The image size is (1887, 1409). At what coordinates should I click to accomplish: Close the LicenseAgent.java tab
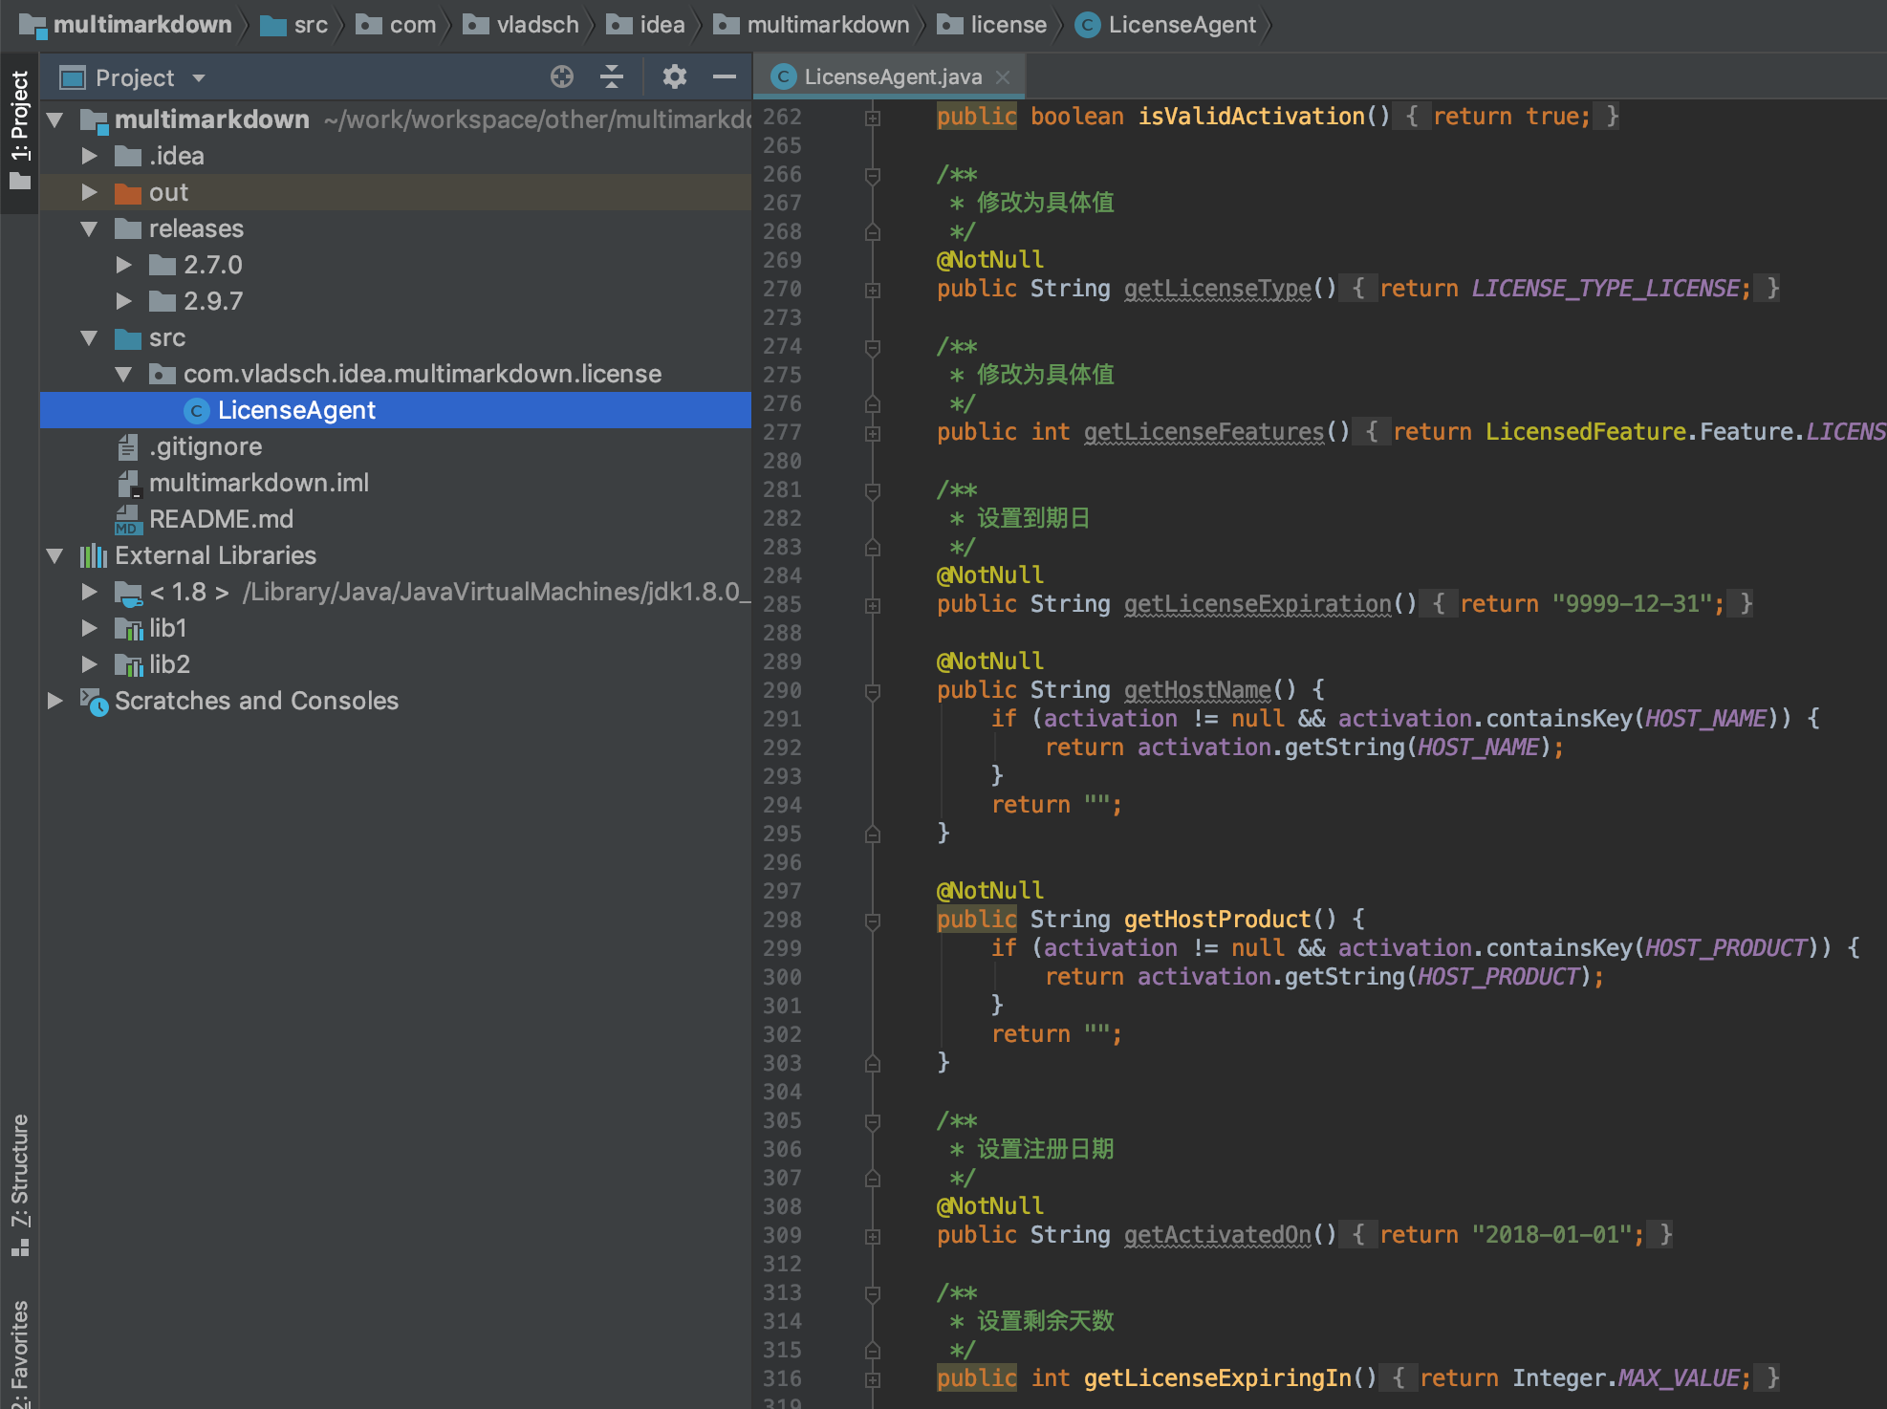pyautogui.click(x=1003, y=76)
